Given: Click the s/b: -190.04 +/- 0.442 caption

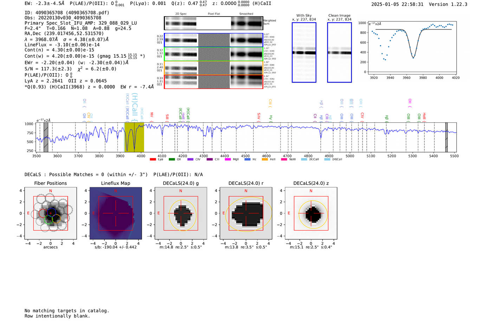Looking at the screenshot, I should click(116, 247).
